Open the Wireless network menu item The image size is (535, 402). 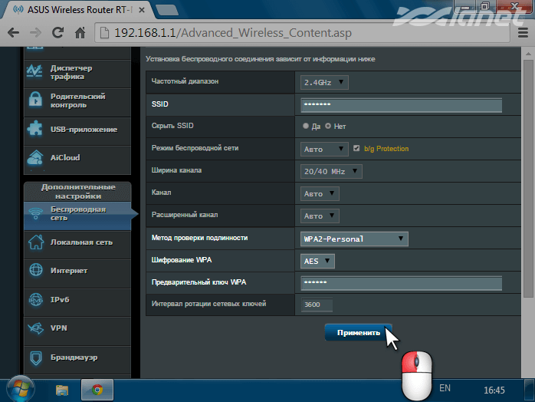(77, 213)
